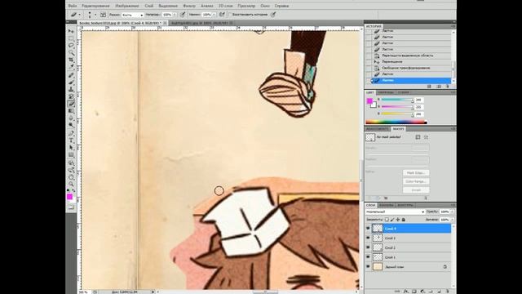The image size is (522, 294).
Task: Select the Dodge tool
Action: 71,126
